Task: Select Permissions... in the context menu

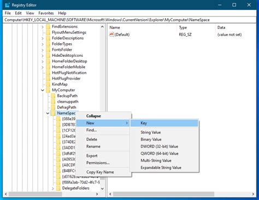Action: [103, 163]
